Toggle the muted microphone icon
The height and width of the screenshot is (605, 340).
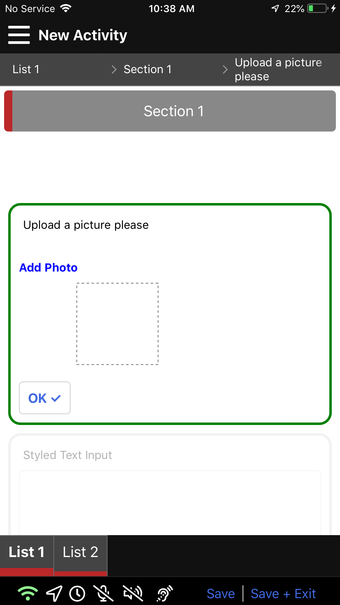click(x=103, y=593)
